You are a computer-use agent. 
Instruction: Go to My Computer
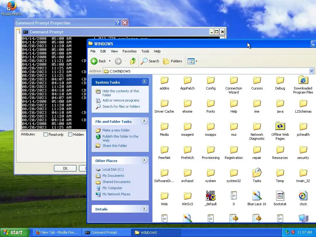pyautogui.click(x=112, y=188)
